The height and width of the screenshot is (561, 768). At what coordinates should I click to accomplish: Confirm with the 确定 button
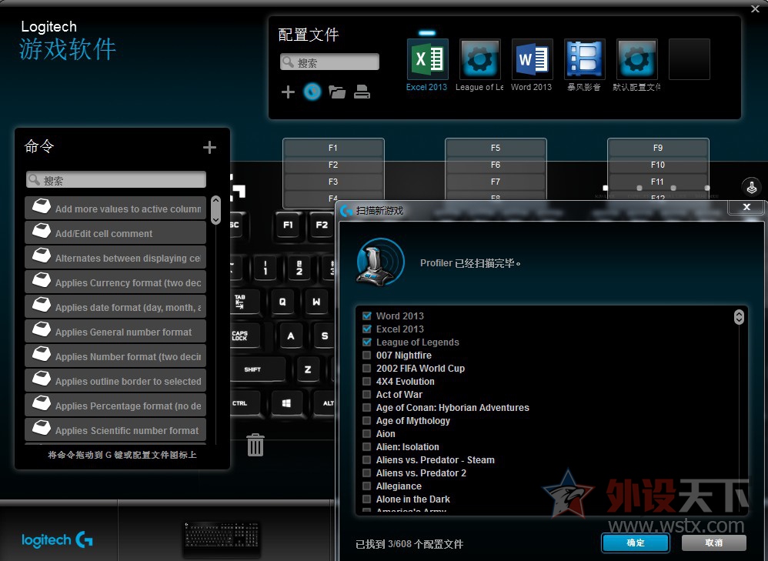pyautogui.click(x=636, y=543)
